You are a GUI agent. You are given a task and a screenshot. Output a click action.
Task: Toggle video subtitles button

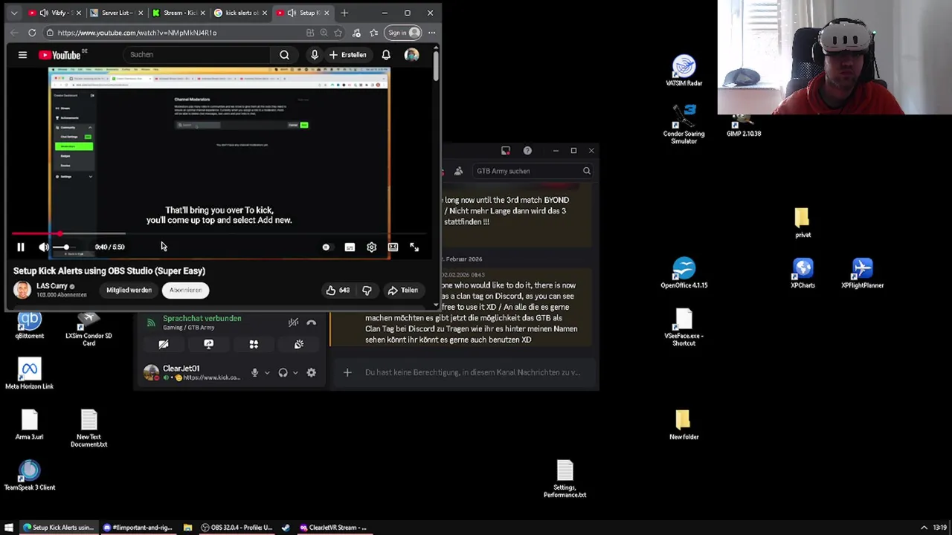click(350, 247)
